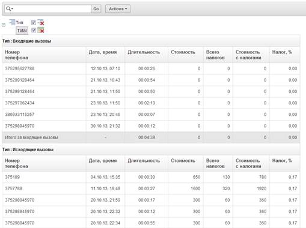Open the Actions dropdown menu
The image size is (306, 228).
[118, 9]
